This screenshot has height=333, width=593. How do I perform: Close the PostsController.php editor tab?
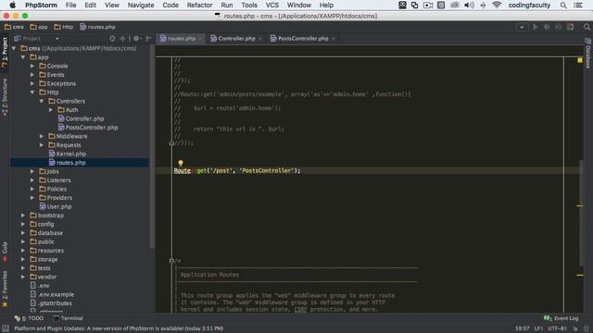tap(334, 39)
